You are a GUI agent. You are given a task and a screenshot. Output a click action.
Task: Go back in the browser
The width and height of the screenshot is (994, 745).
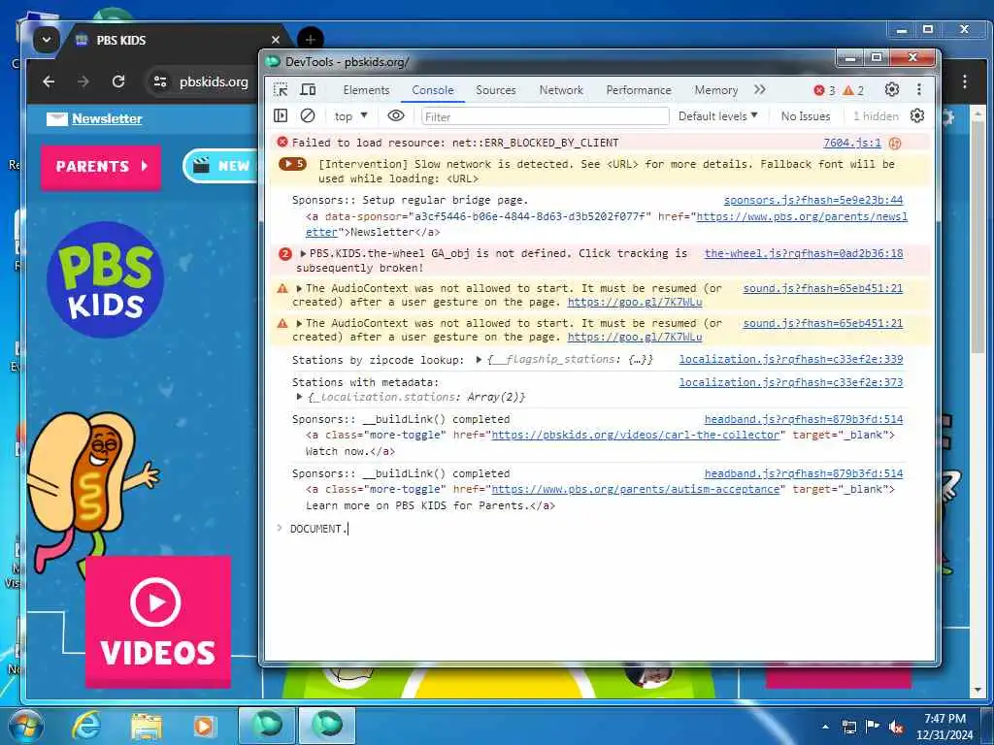(49, 81)
